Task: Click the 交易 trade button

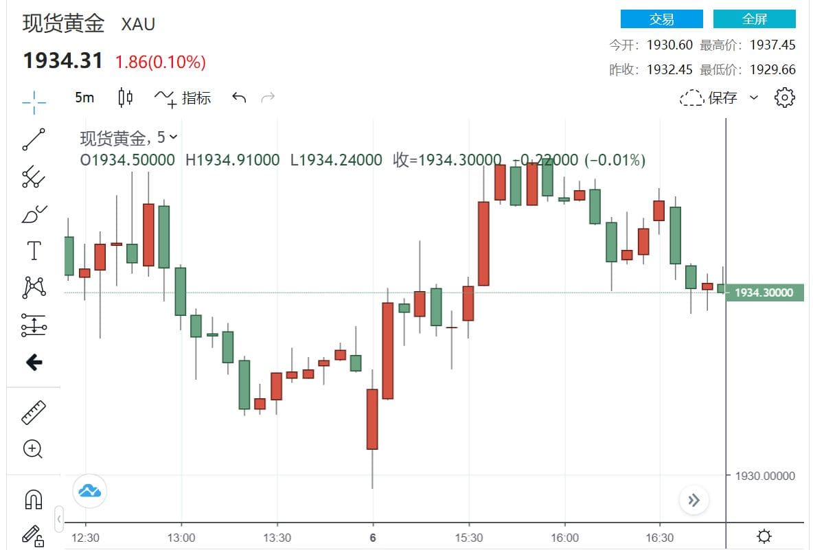Action: pyautogui.click(x=661, y=19)
